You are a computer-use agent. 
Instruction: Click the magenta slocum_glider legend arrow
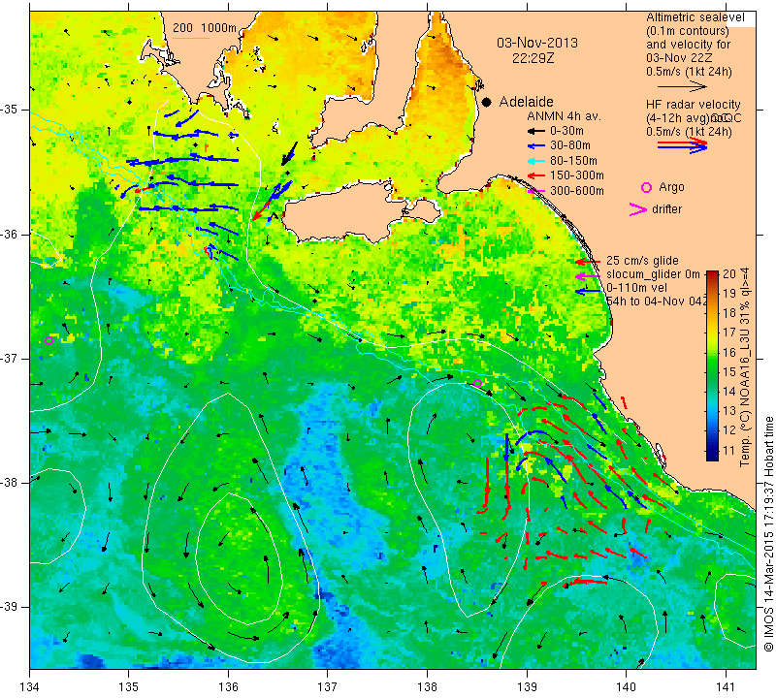coord(588,276)
